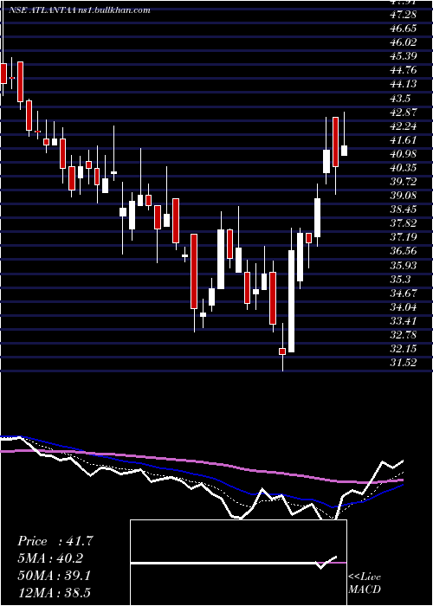
Task: Click the 31.52 price axis label
Action: tap(404, 363)
